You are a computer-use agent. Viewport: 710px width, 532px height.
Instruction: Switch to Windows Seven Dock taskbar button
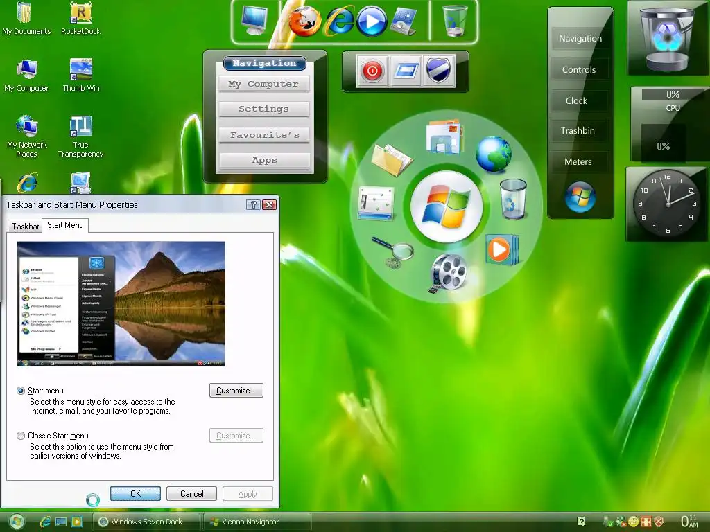[146, 522]
